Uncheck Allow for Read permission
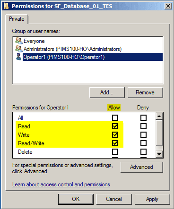The width and height of the screenshot is (174, 209). 115,126
